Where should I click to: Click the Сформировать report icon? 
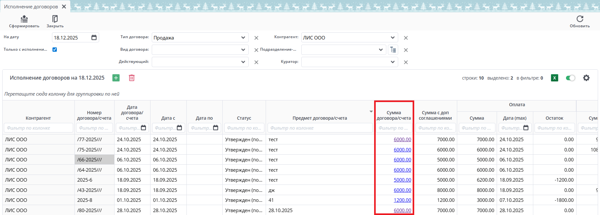coord(24,19)
